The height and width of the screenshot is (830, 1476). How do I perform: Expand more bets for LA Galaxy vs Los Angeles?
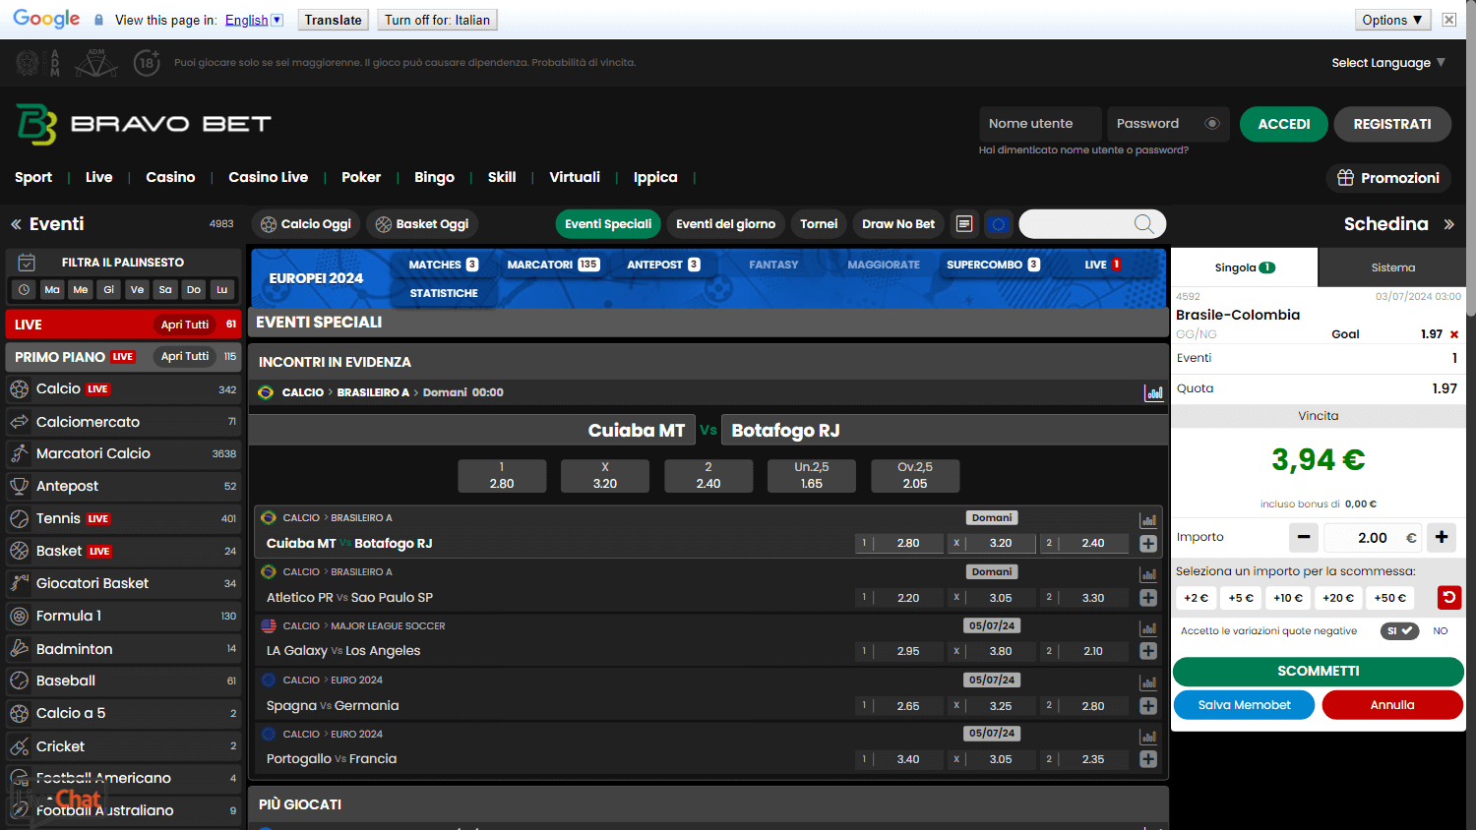pyautogui.click(x=1147, y=651)
